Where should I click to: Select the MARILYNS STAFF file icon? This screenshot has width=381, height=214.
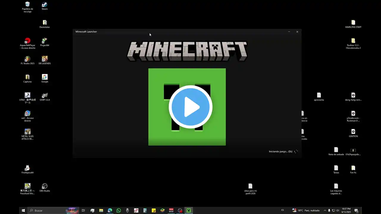[353, 24]
